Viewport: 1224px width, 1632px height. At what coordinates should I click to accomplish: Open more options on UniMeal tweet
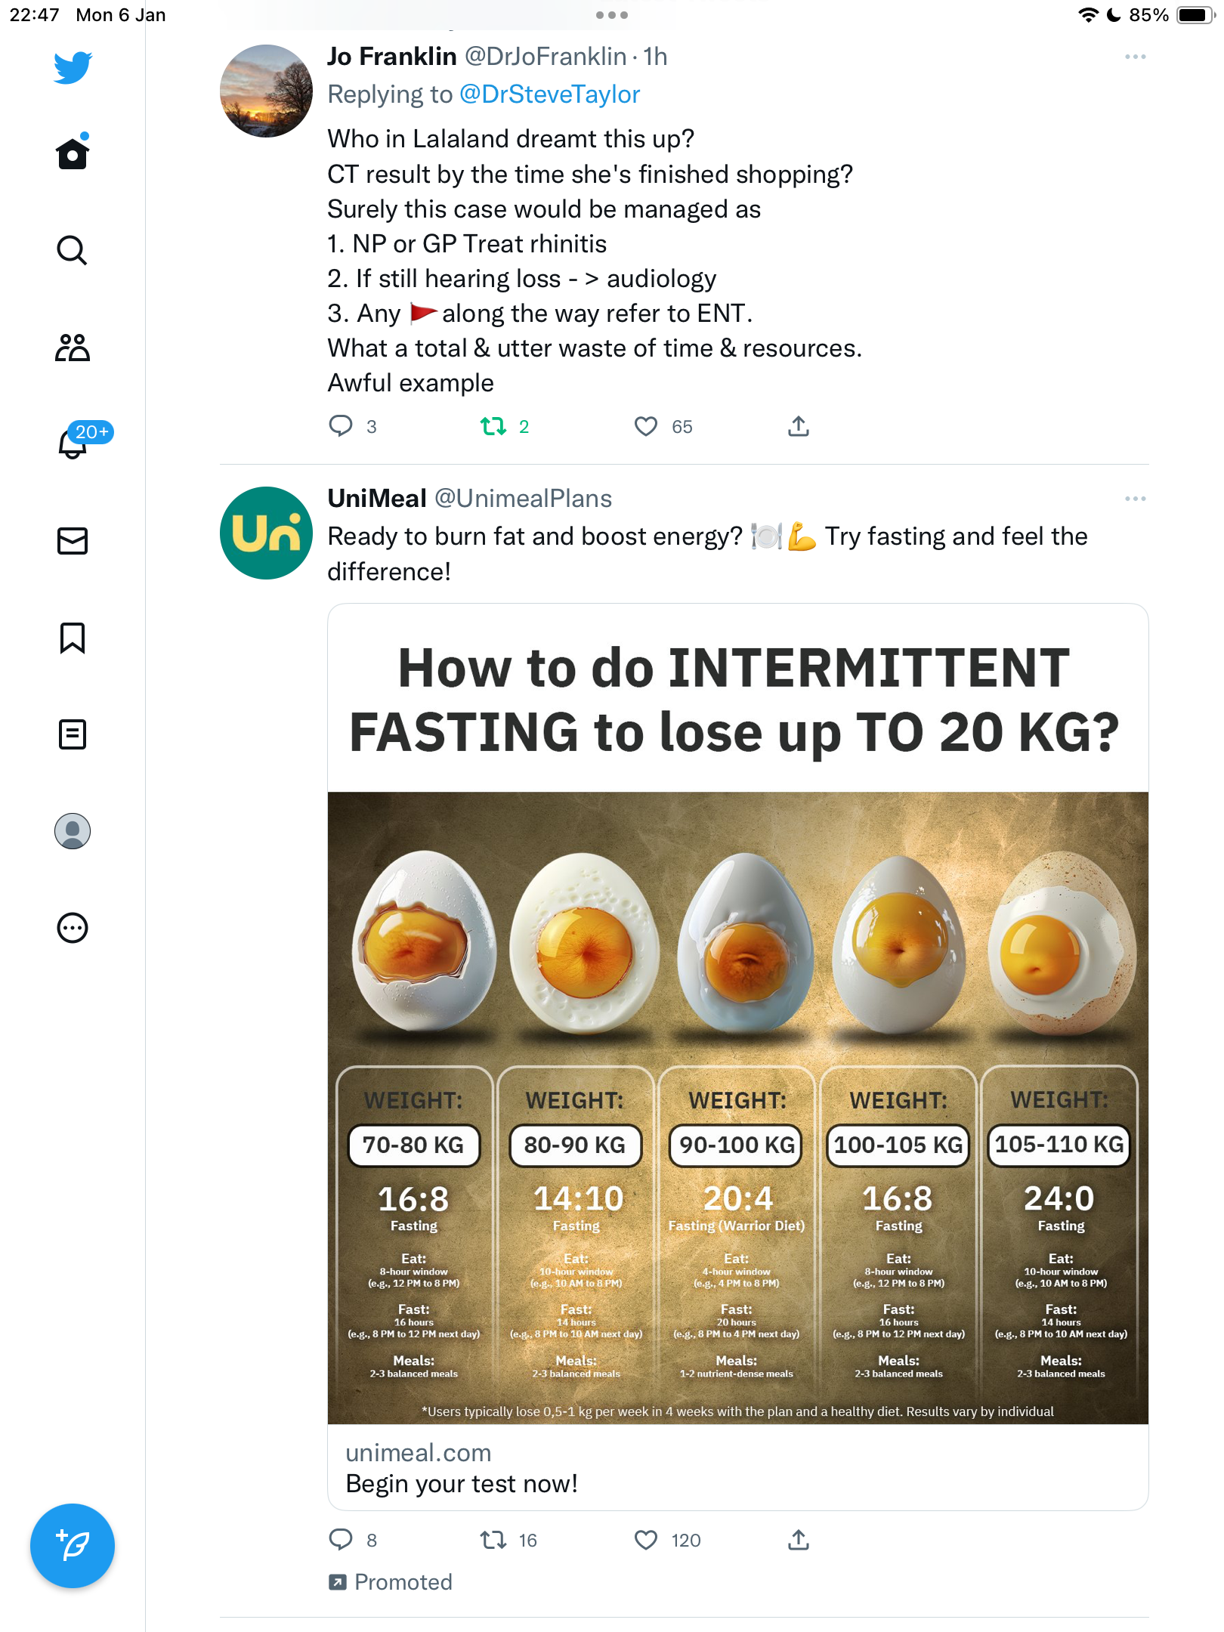[x=1135, y=499]
